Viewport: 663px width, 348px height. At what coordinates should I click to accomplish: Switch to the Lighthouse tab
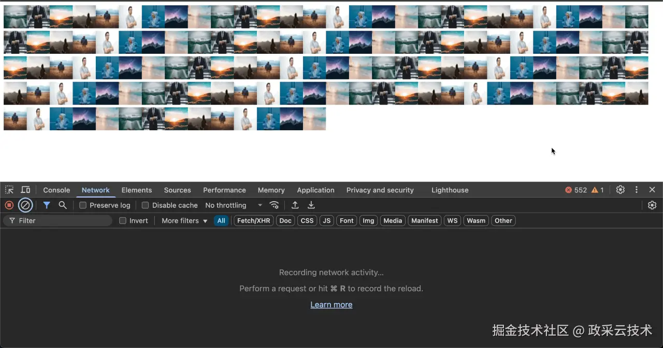[450, 190]
